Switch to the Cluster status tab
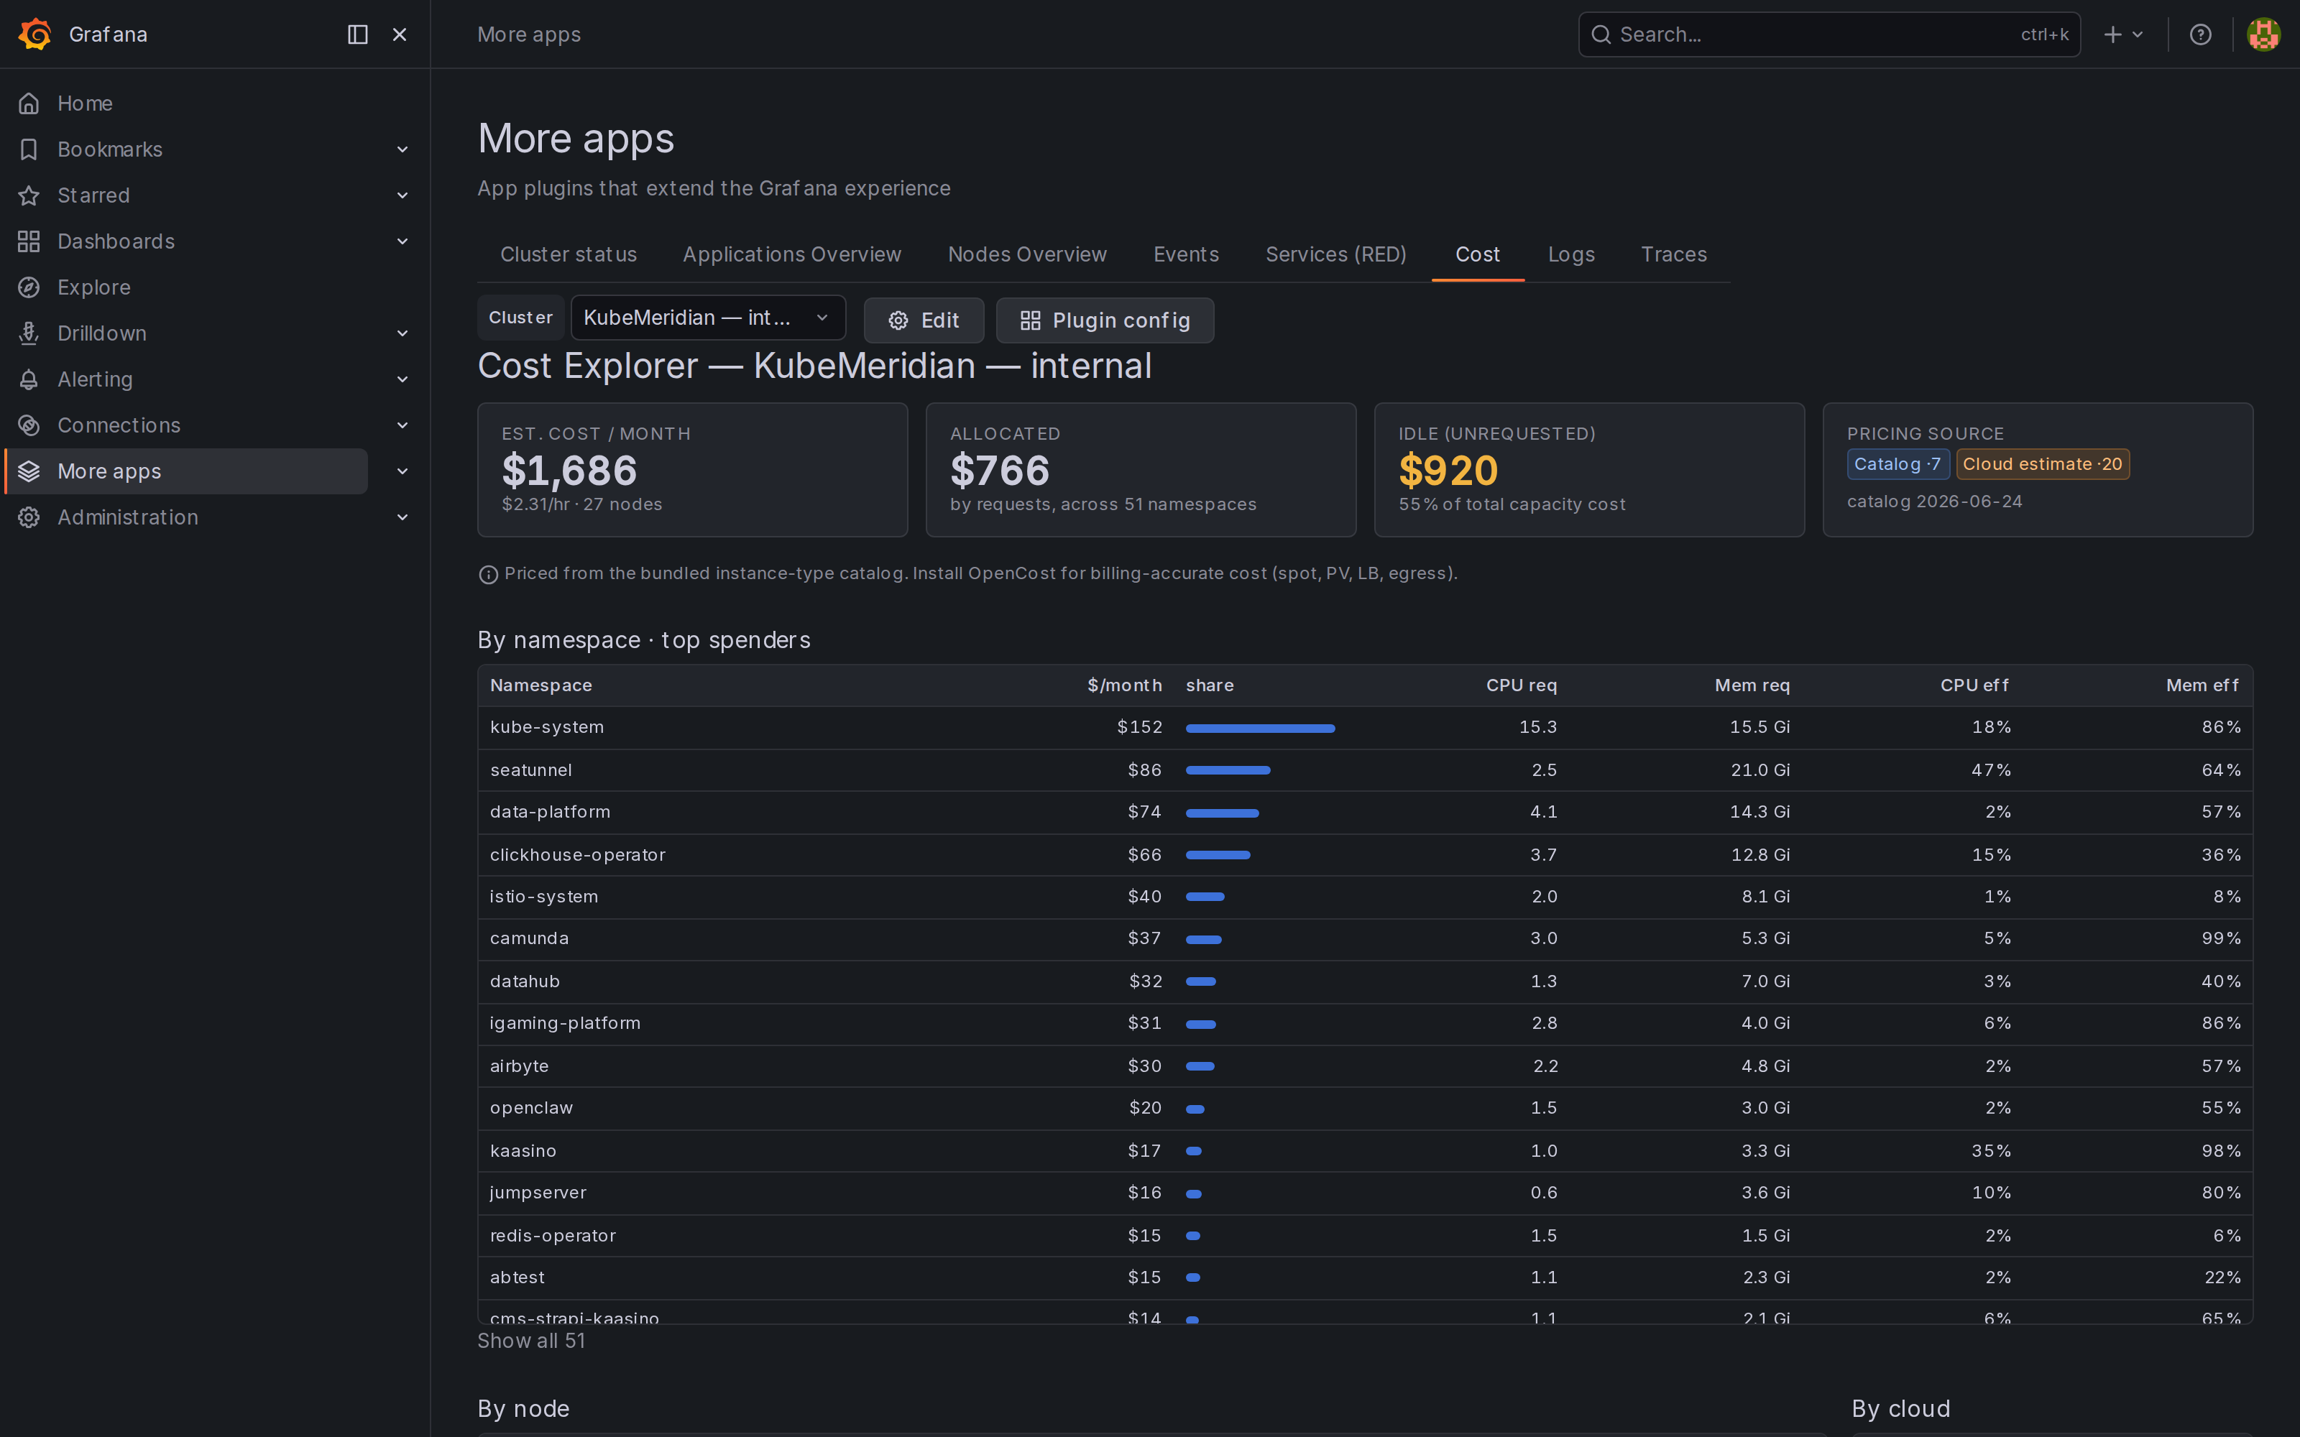 [569, 254]
